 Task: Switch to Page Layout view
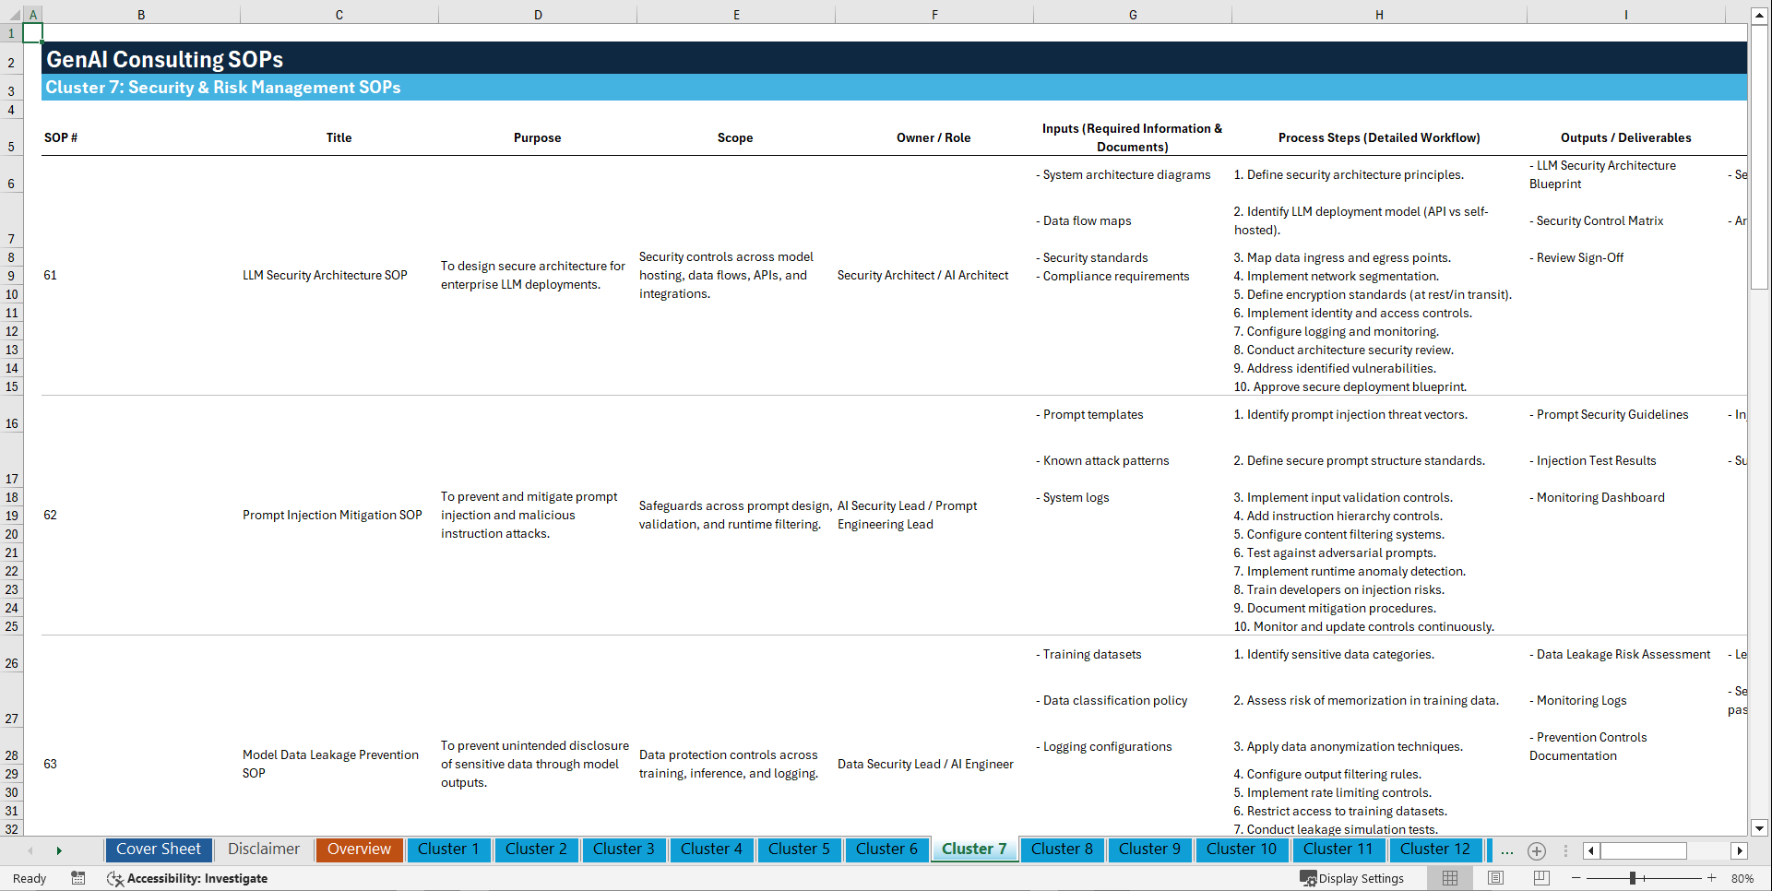[1495, 878]
